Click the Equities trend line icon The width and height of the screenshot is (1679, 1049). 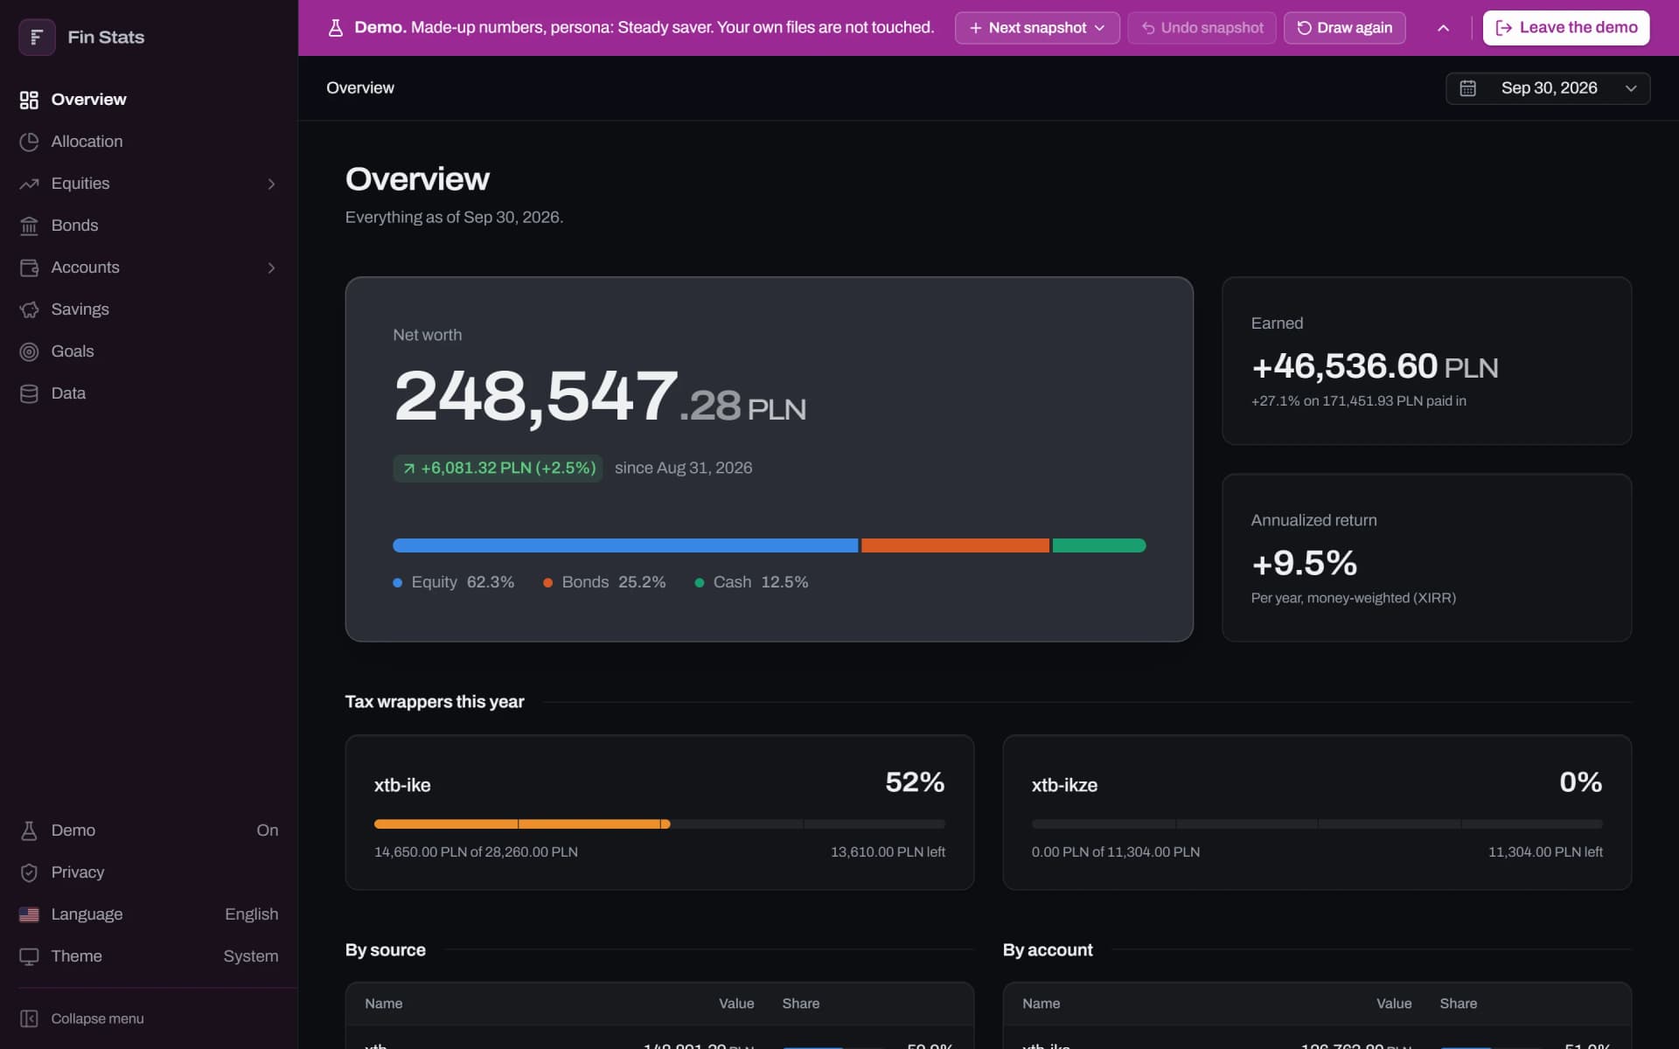[29, 184]
